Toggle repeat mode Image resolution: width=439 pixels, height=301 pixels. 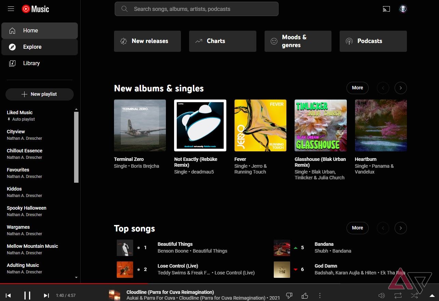click(398, 296)
